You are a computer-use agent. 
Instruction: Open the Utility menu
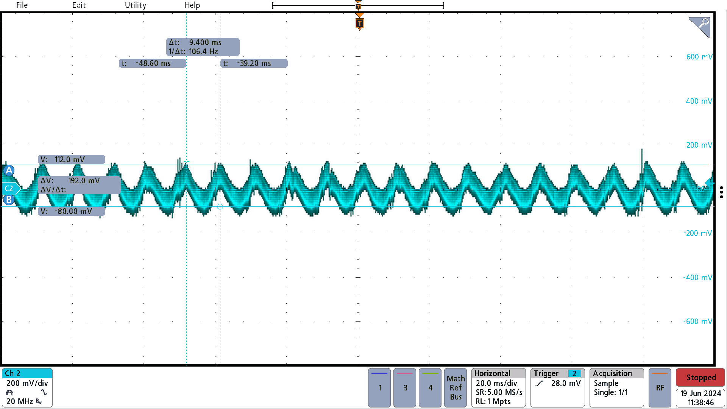pos(136,5)
